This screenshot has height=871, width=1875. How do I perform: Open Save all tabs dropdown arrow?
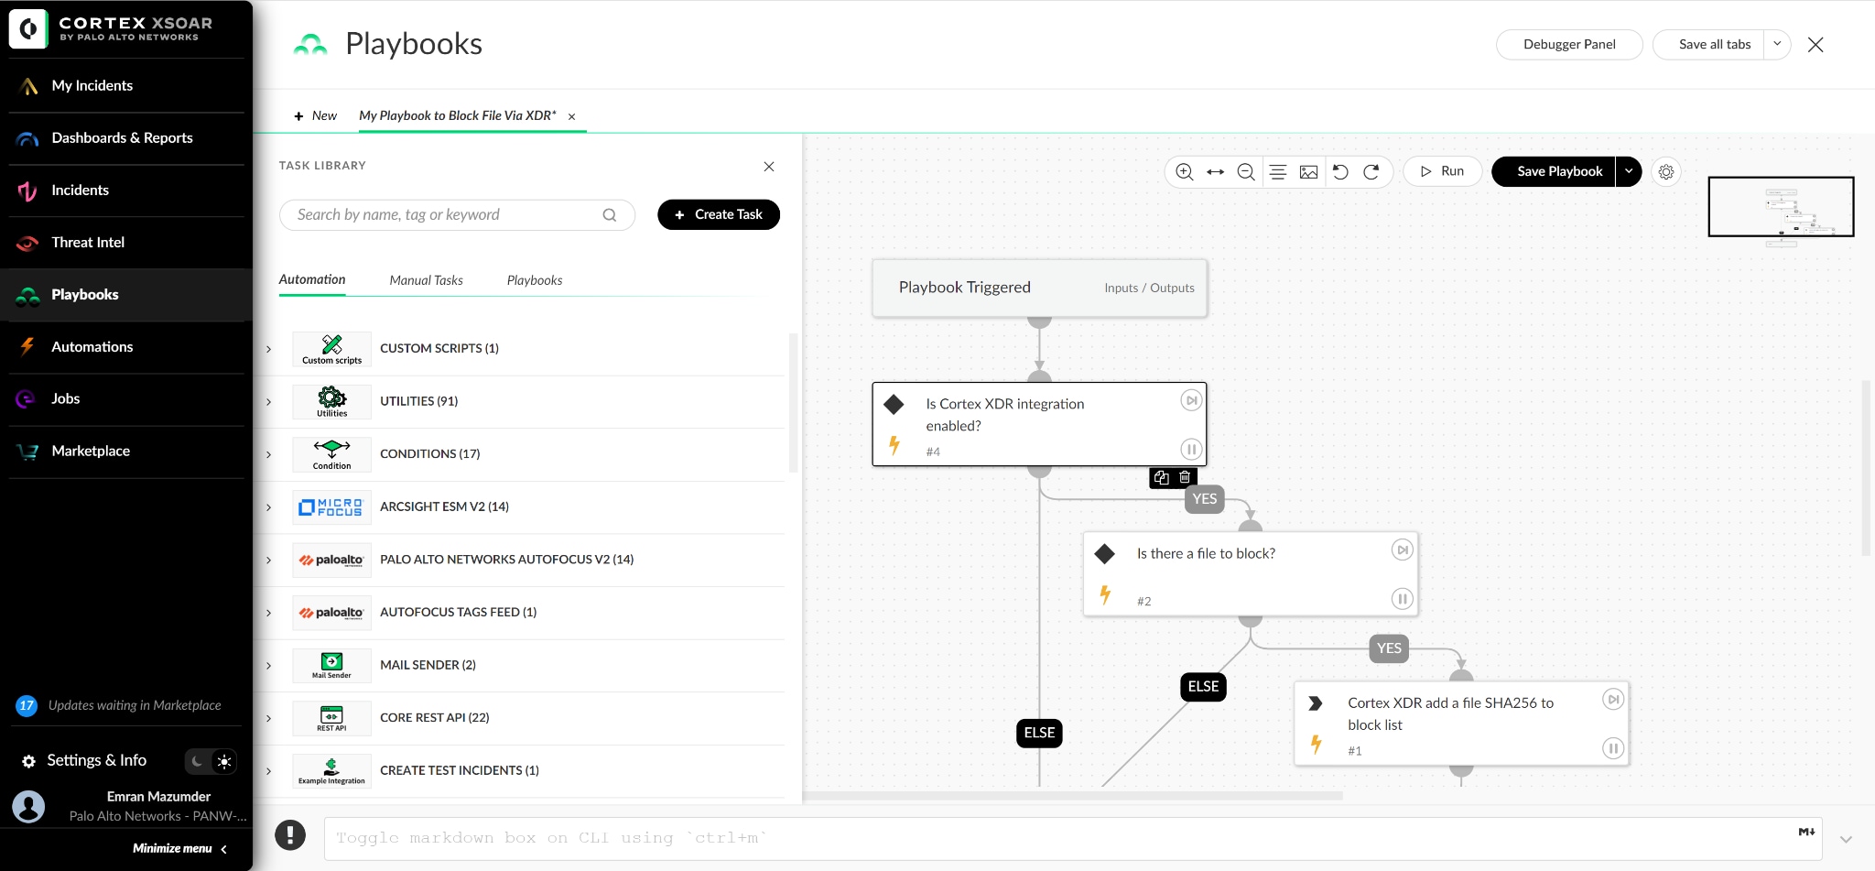coord(1777,44)
